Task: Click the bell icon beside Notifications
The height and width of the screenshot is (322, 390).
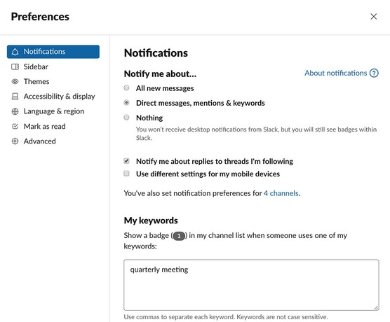Action: pos(15,52)
